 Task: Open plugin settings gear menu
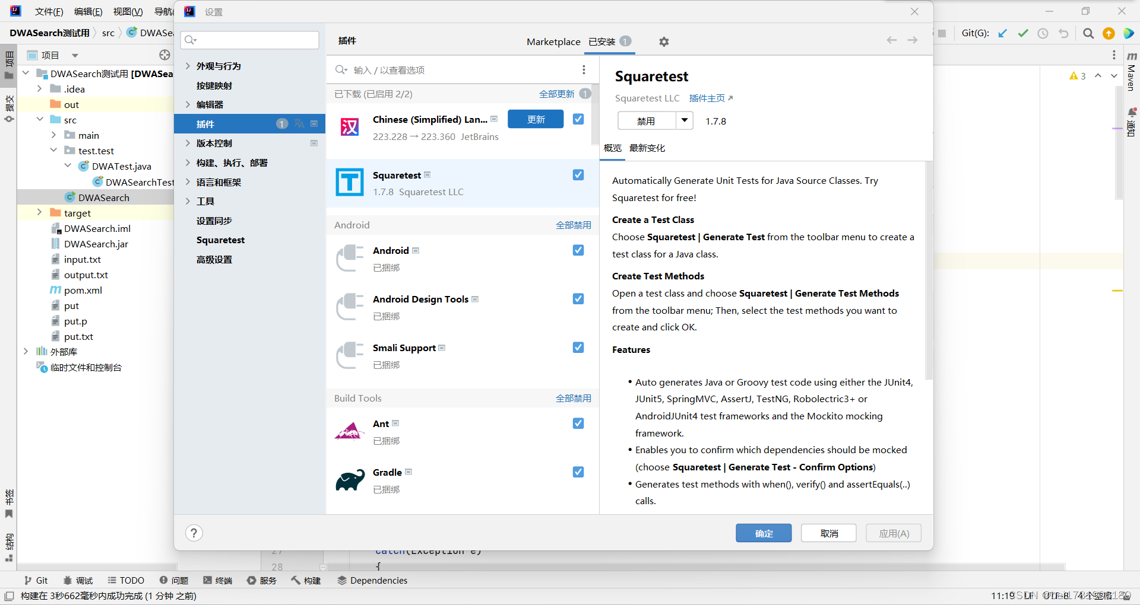[x=664, y=42]
